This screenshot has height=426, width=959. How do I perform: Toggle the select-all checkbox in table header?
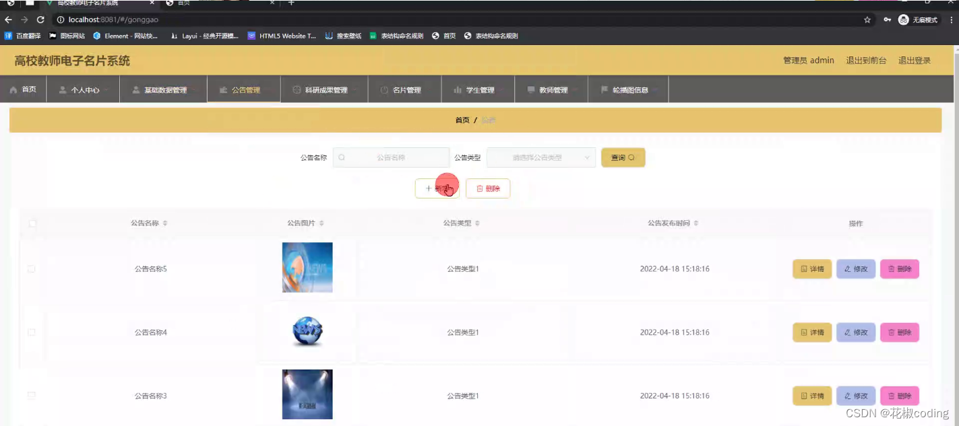click(32, 223)
